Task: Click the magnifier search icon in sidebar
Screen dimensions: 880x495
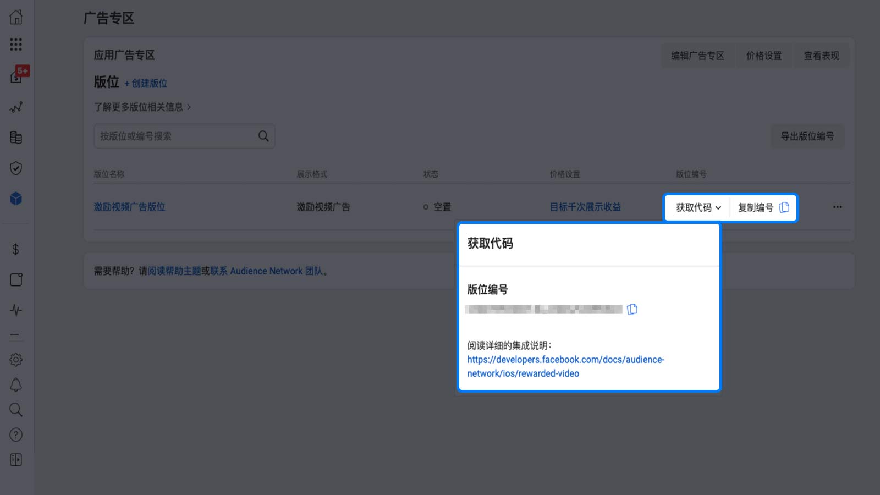Action: (16, 410)
